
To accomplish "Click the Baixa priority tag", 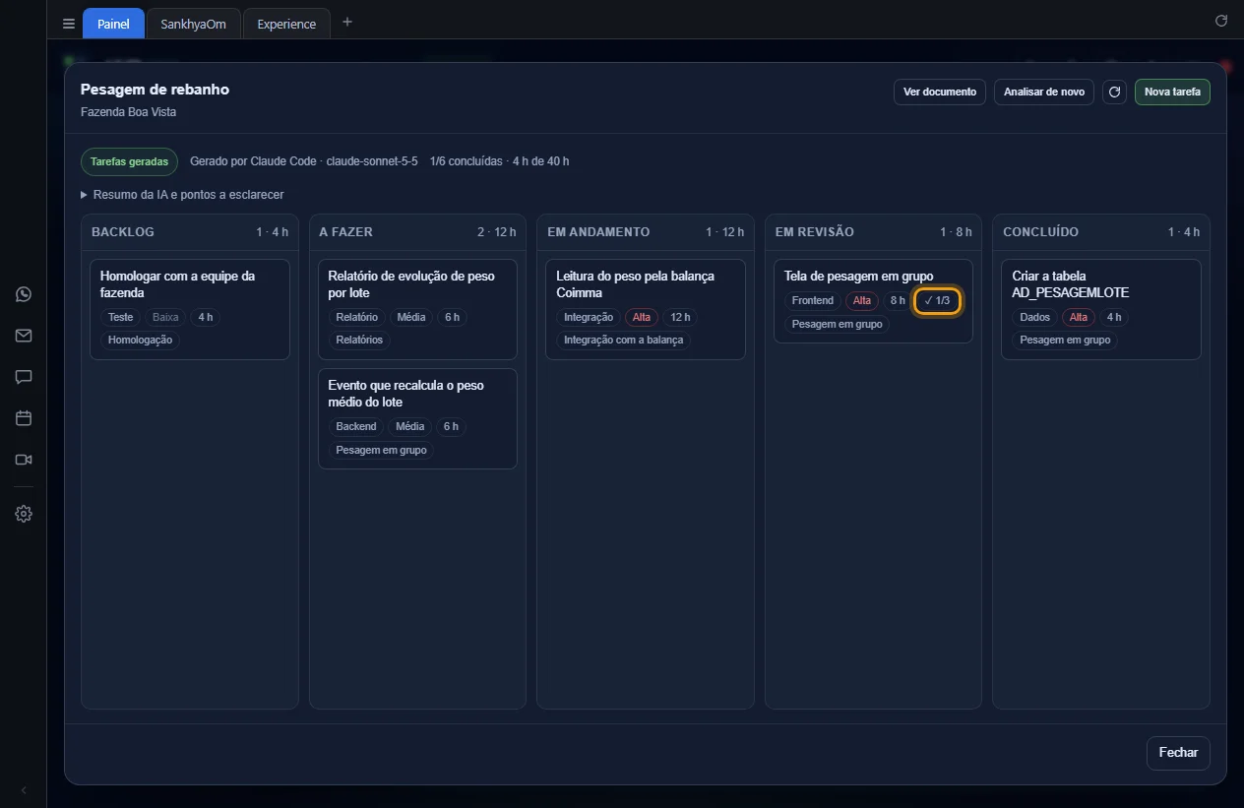I will click(x=165, y=317).
